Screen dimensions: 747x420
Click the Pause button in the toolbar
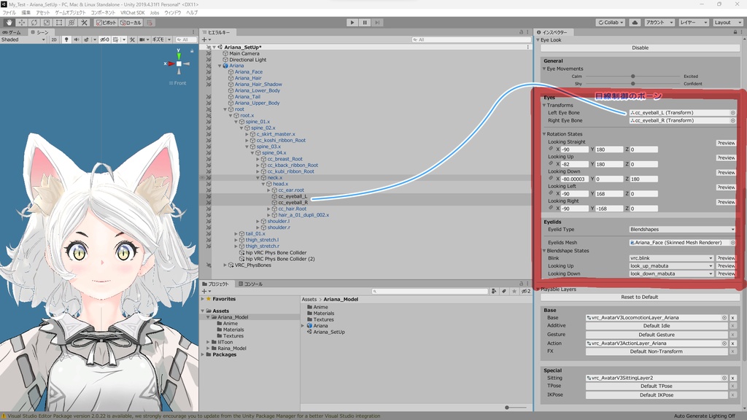point(364,22)
